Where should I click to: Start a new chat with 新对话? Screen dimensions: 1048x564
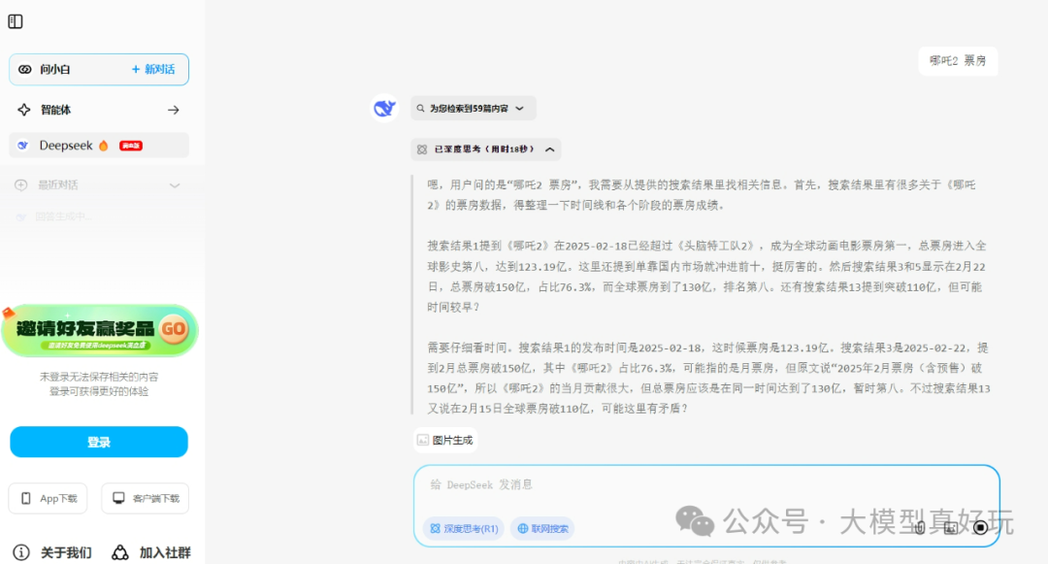(x=153, y=70)
